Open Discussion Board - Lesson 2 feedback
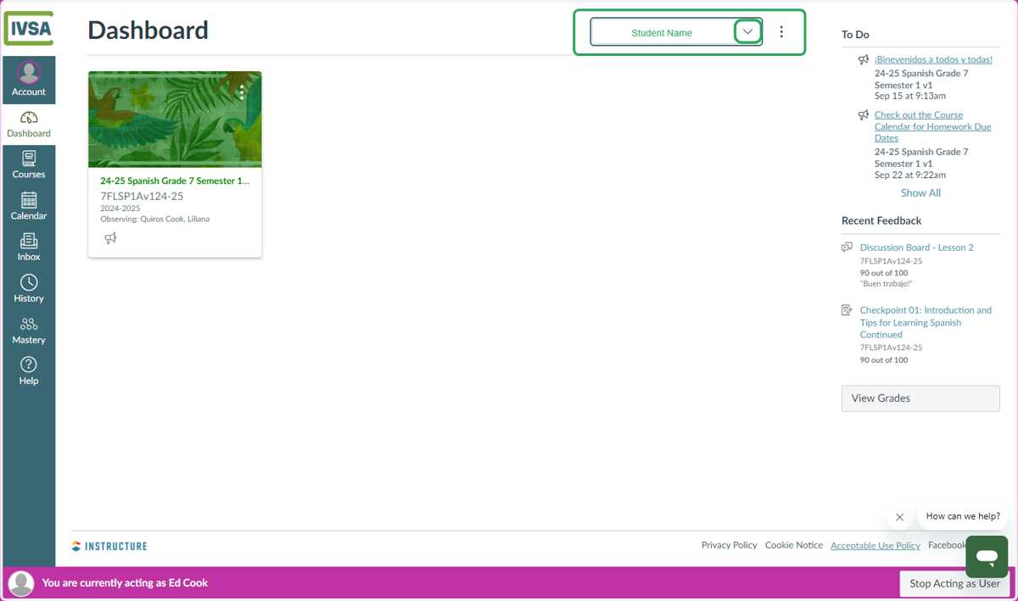 tap(917, 248)
